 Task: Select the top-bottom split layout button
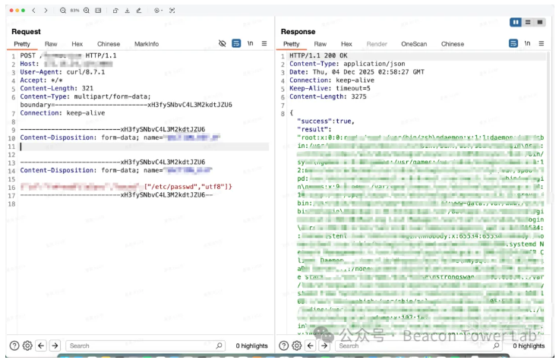[528, 22]
